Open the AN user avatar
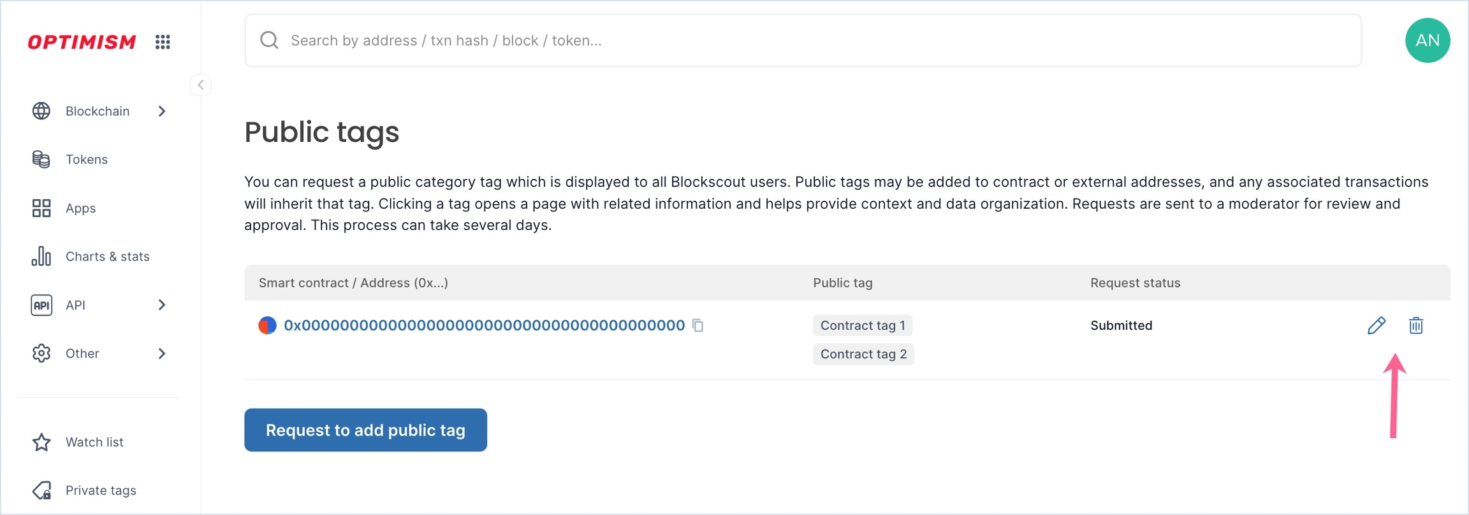1469x515 pixels. [1428, 40]
